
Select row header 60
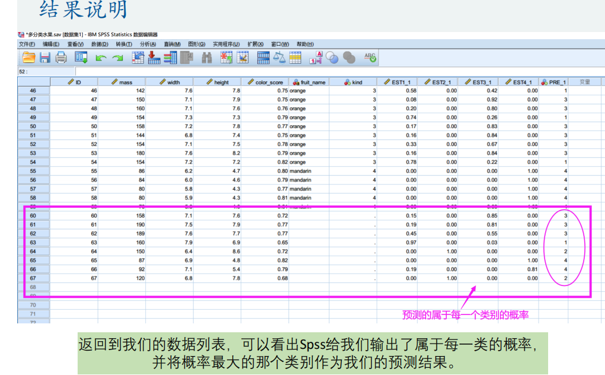coord(34,215)
